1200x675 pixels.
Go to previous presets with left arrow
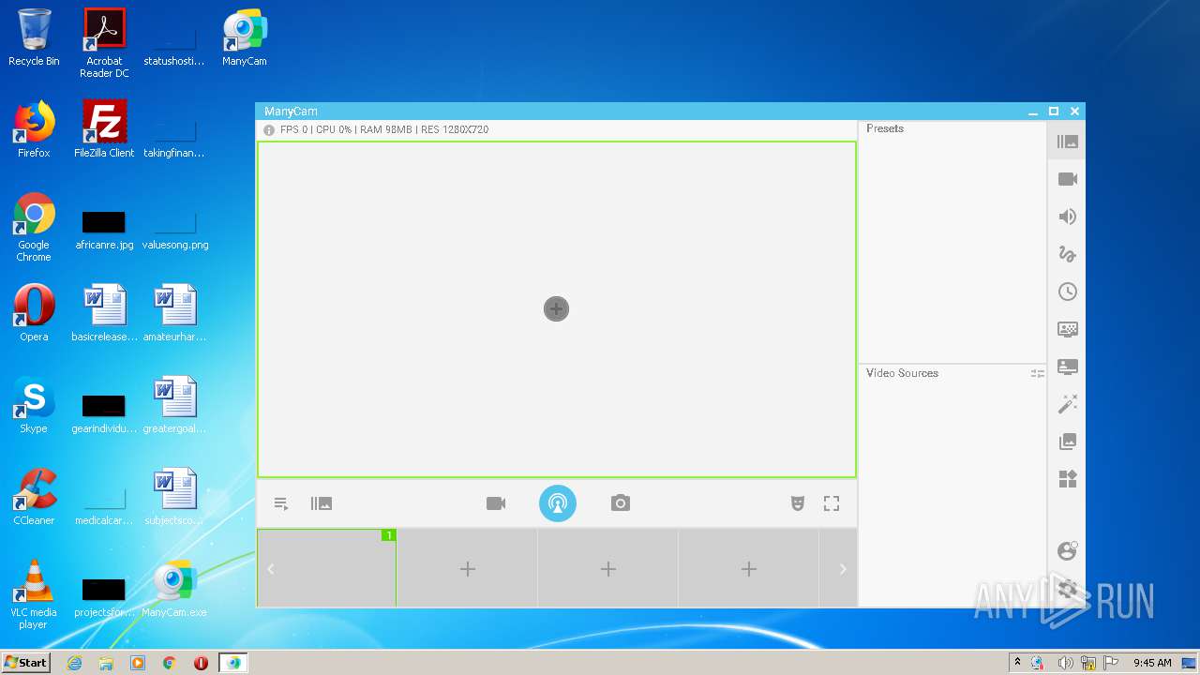tap(270, 569)
